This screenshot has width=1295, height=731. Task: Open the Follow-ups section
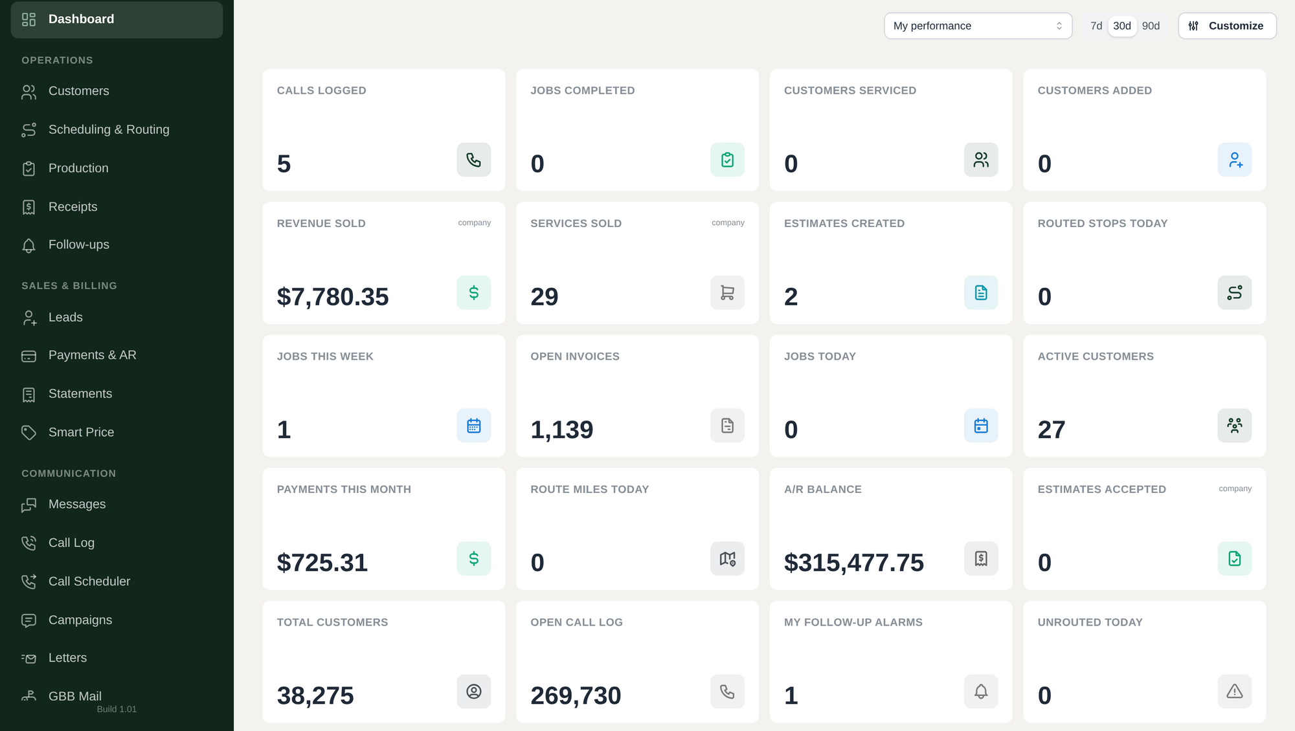(x=117, y=245)
